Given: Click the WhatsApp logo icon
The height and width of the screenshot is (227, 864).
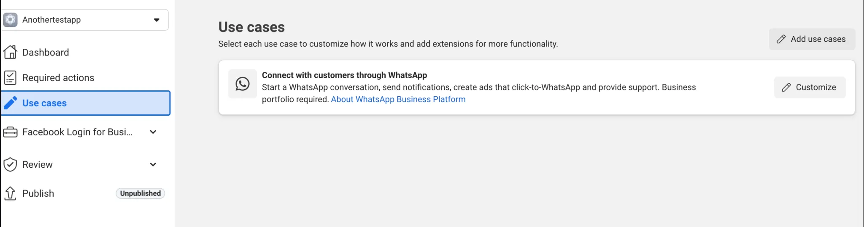Looking at the screenshot, I should coord(243,84).
